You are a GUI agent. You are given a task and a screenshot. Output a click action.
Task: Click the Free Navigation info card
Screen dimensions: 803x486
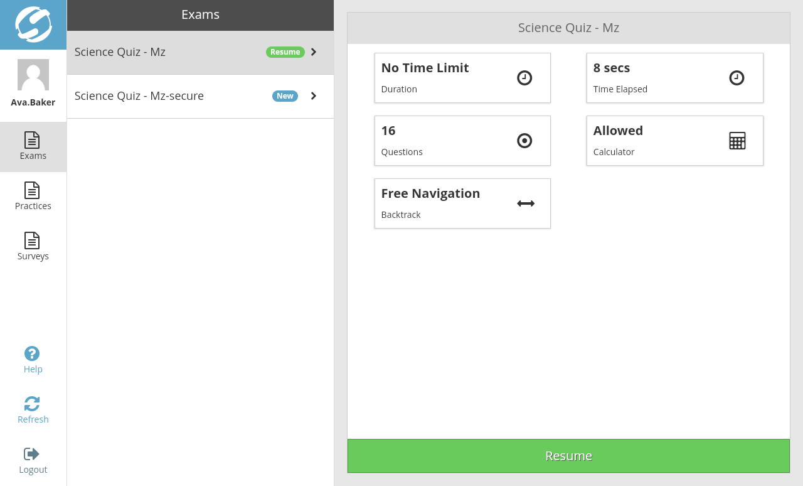[x=462, y=203]
